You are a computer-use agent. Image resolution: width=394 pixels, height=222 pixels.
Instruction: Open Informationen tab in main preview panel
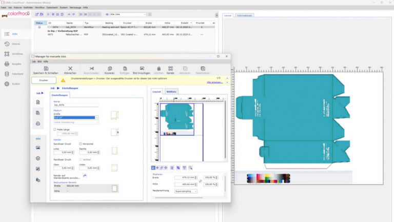coord(245,15)
